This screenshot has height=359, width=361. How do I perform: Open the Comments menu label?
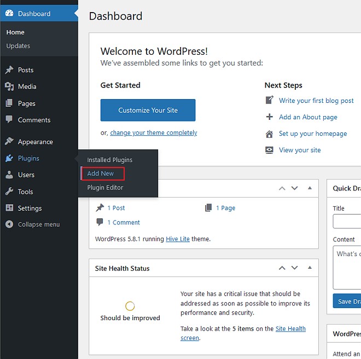[34, 120]
